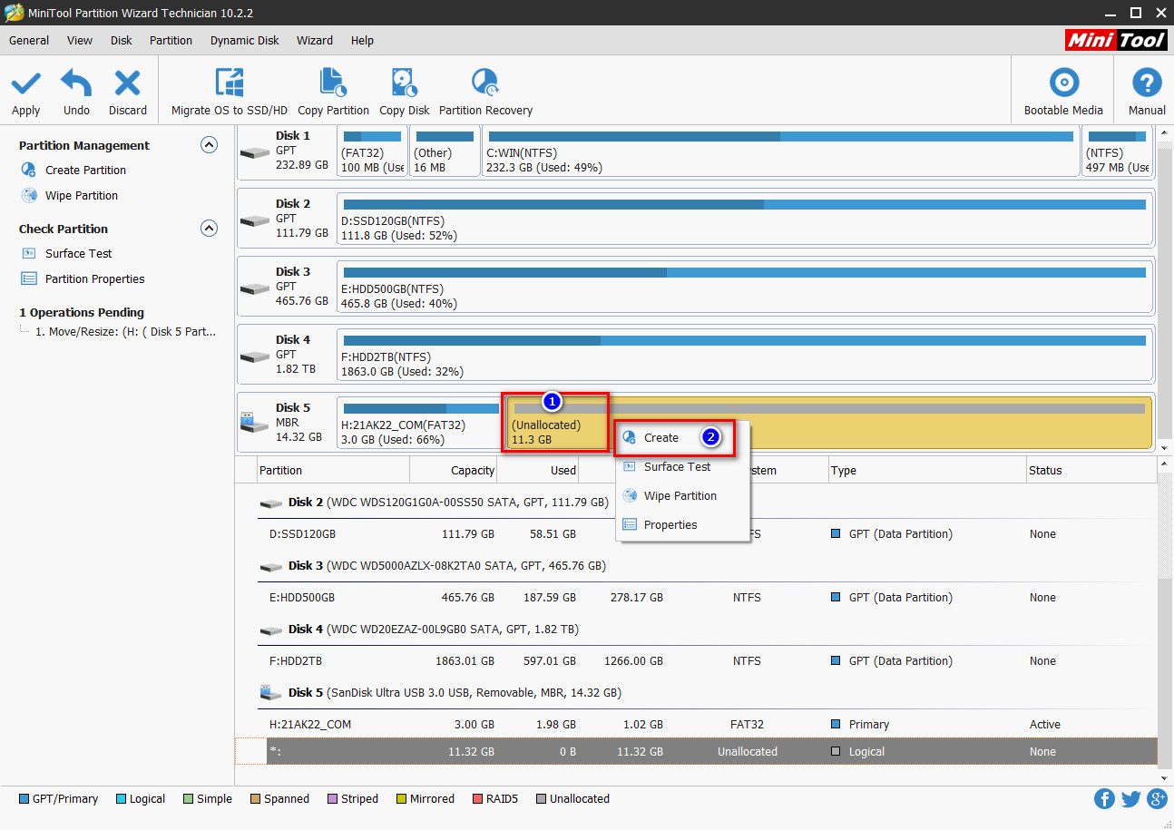Click the Undo arrow icon
The height and width of the screenshot is (830, 1174).
76,83
